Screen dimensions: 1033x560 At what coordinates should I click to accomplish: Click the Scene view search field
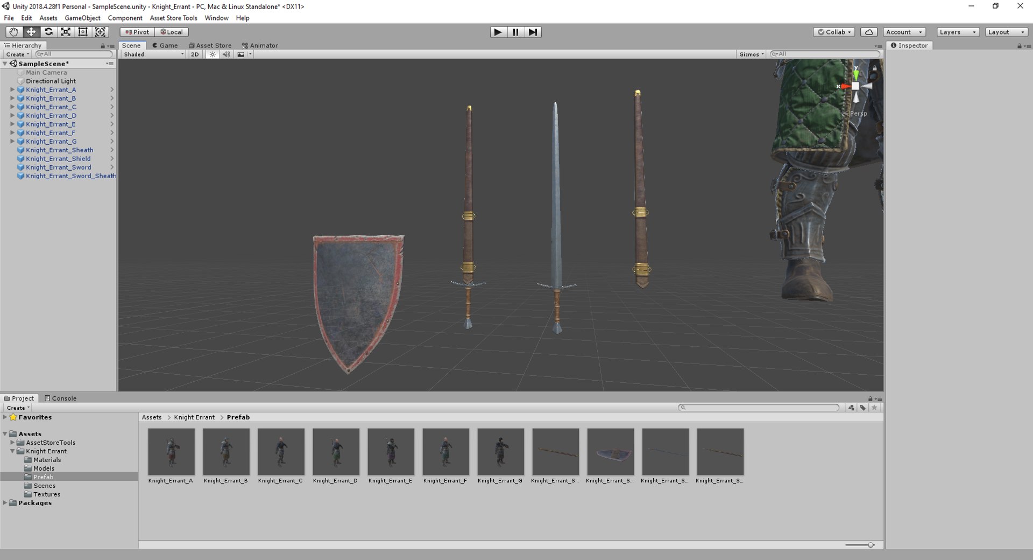825,54
